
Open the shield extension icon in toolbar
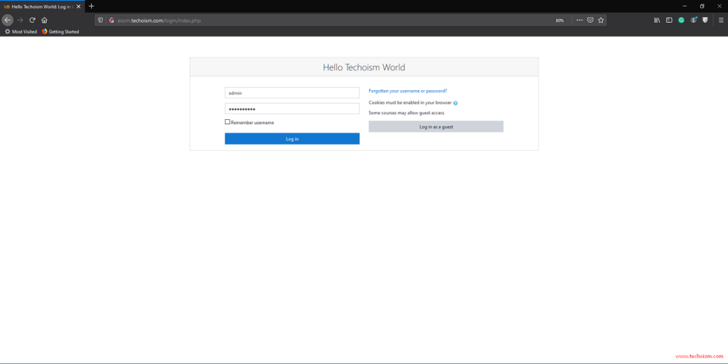705,20
